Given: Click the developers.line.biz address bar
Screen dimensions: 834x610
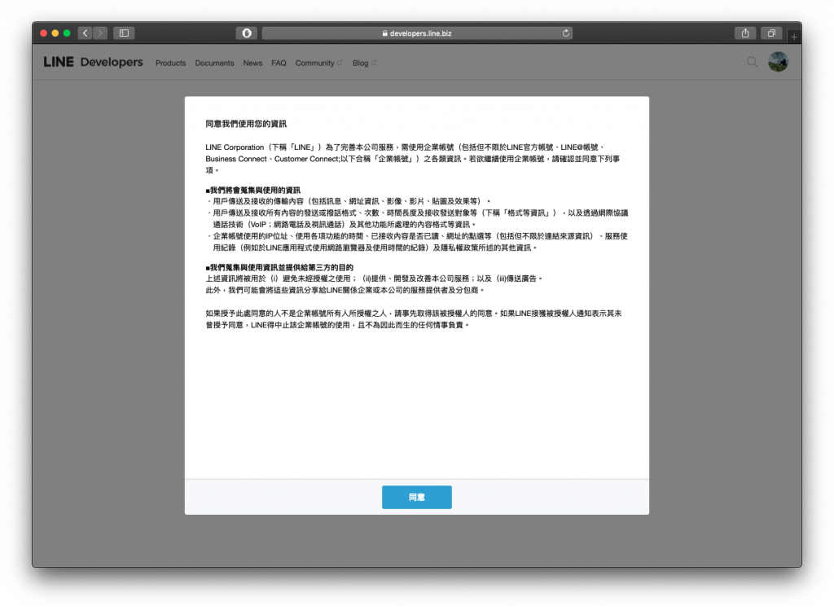Looking at the screenshot, I should 417,33.
